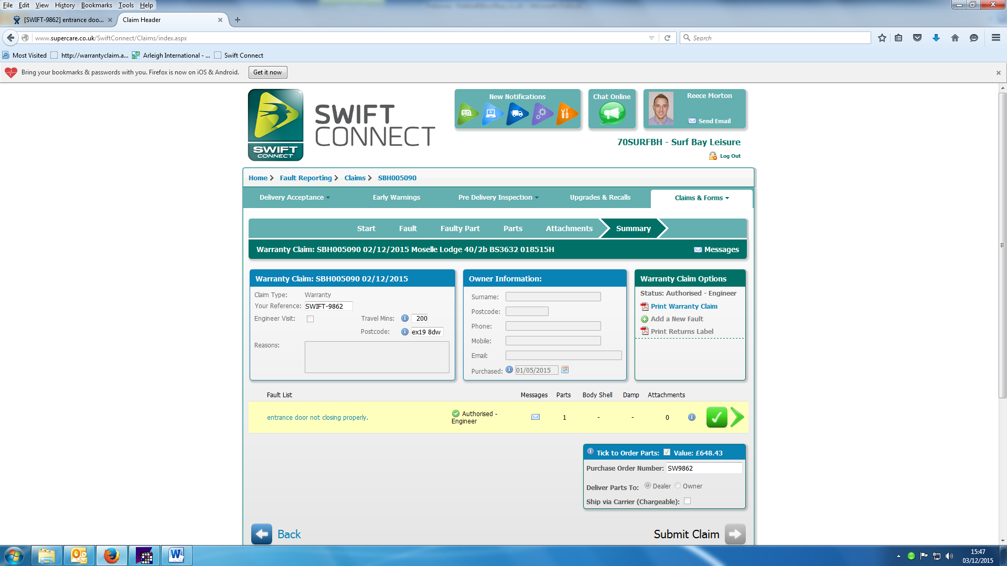
Task: Enable Ship via Carrier checkbox
Action: click(x=687, y=501)
